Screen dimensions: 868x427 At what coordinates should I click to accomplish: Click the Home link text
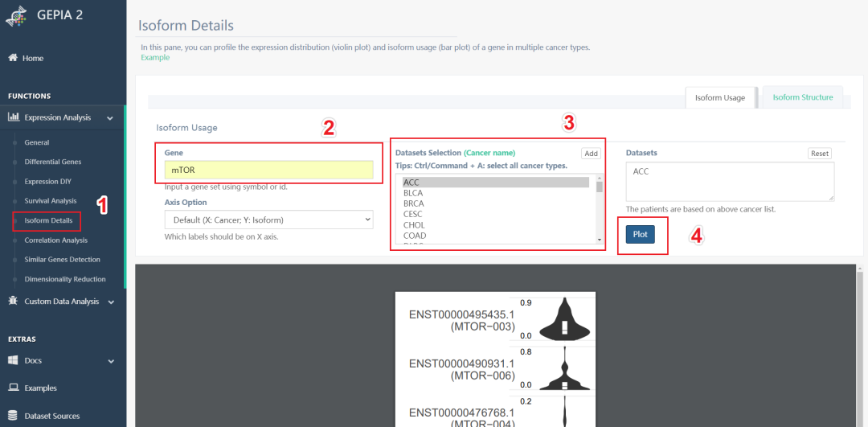pos(33,58)
